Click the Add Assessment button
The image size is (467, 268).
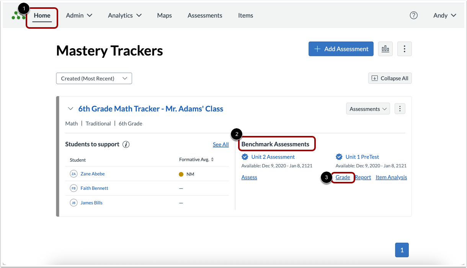[341, 49]
